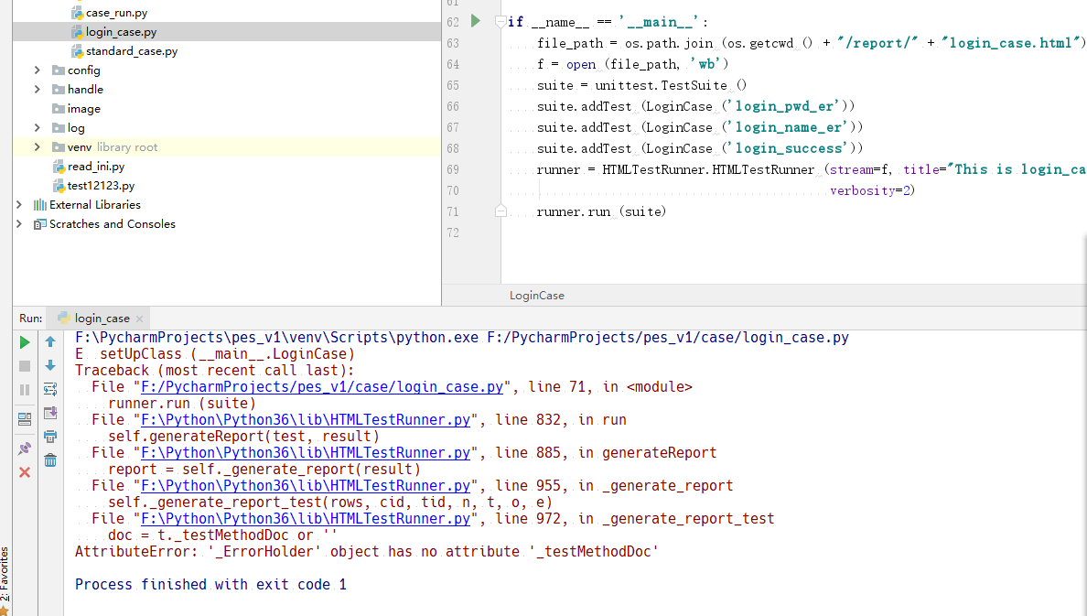
Task: Select standard_case.py in the project tree
Action: point(132,51)
